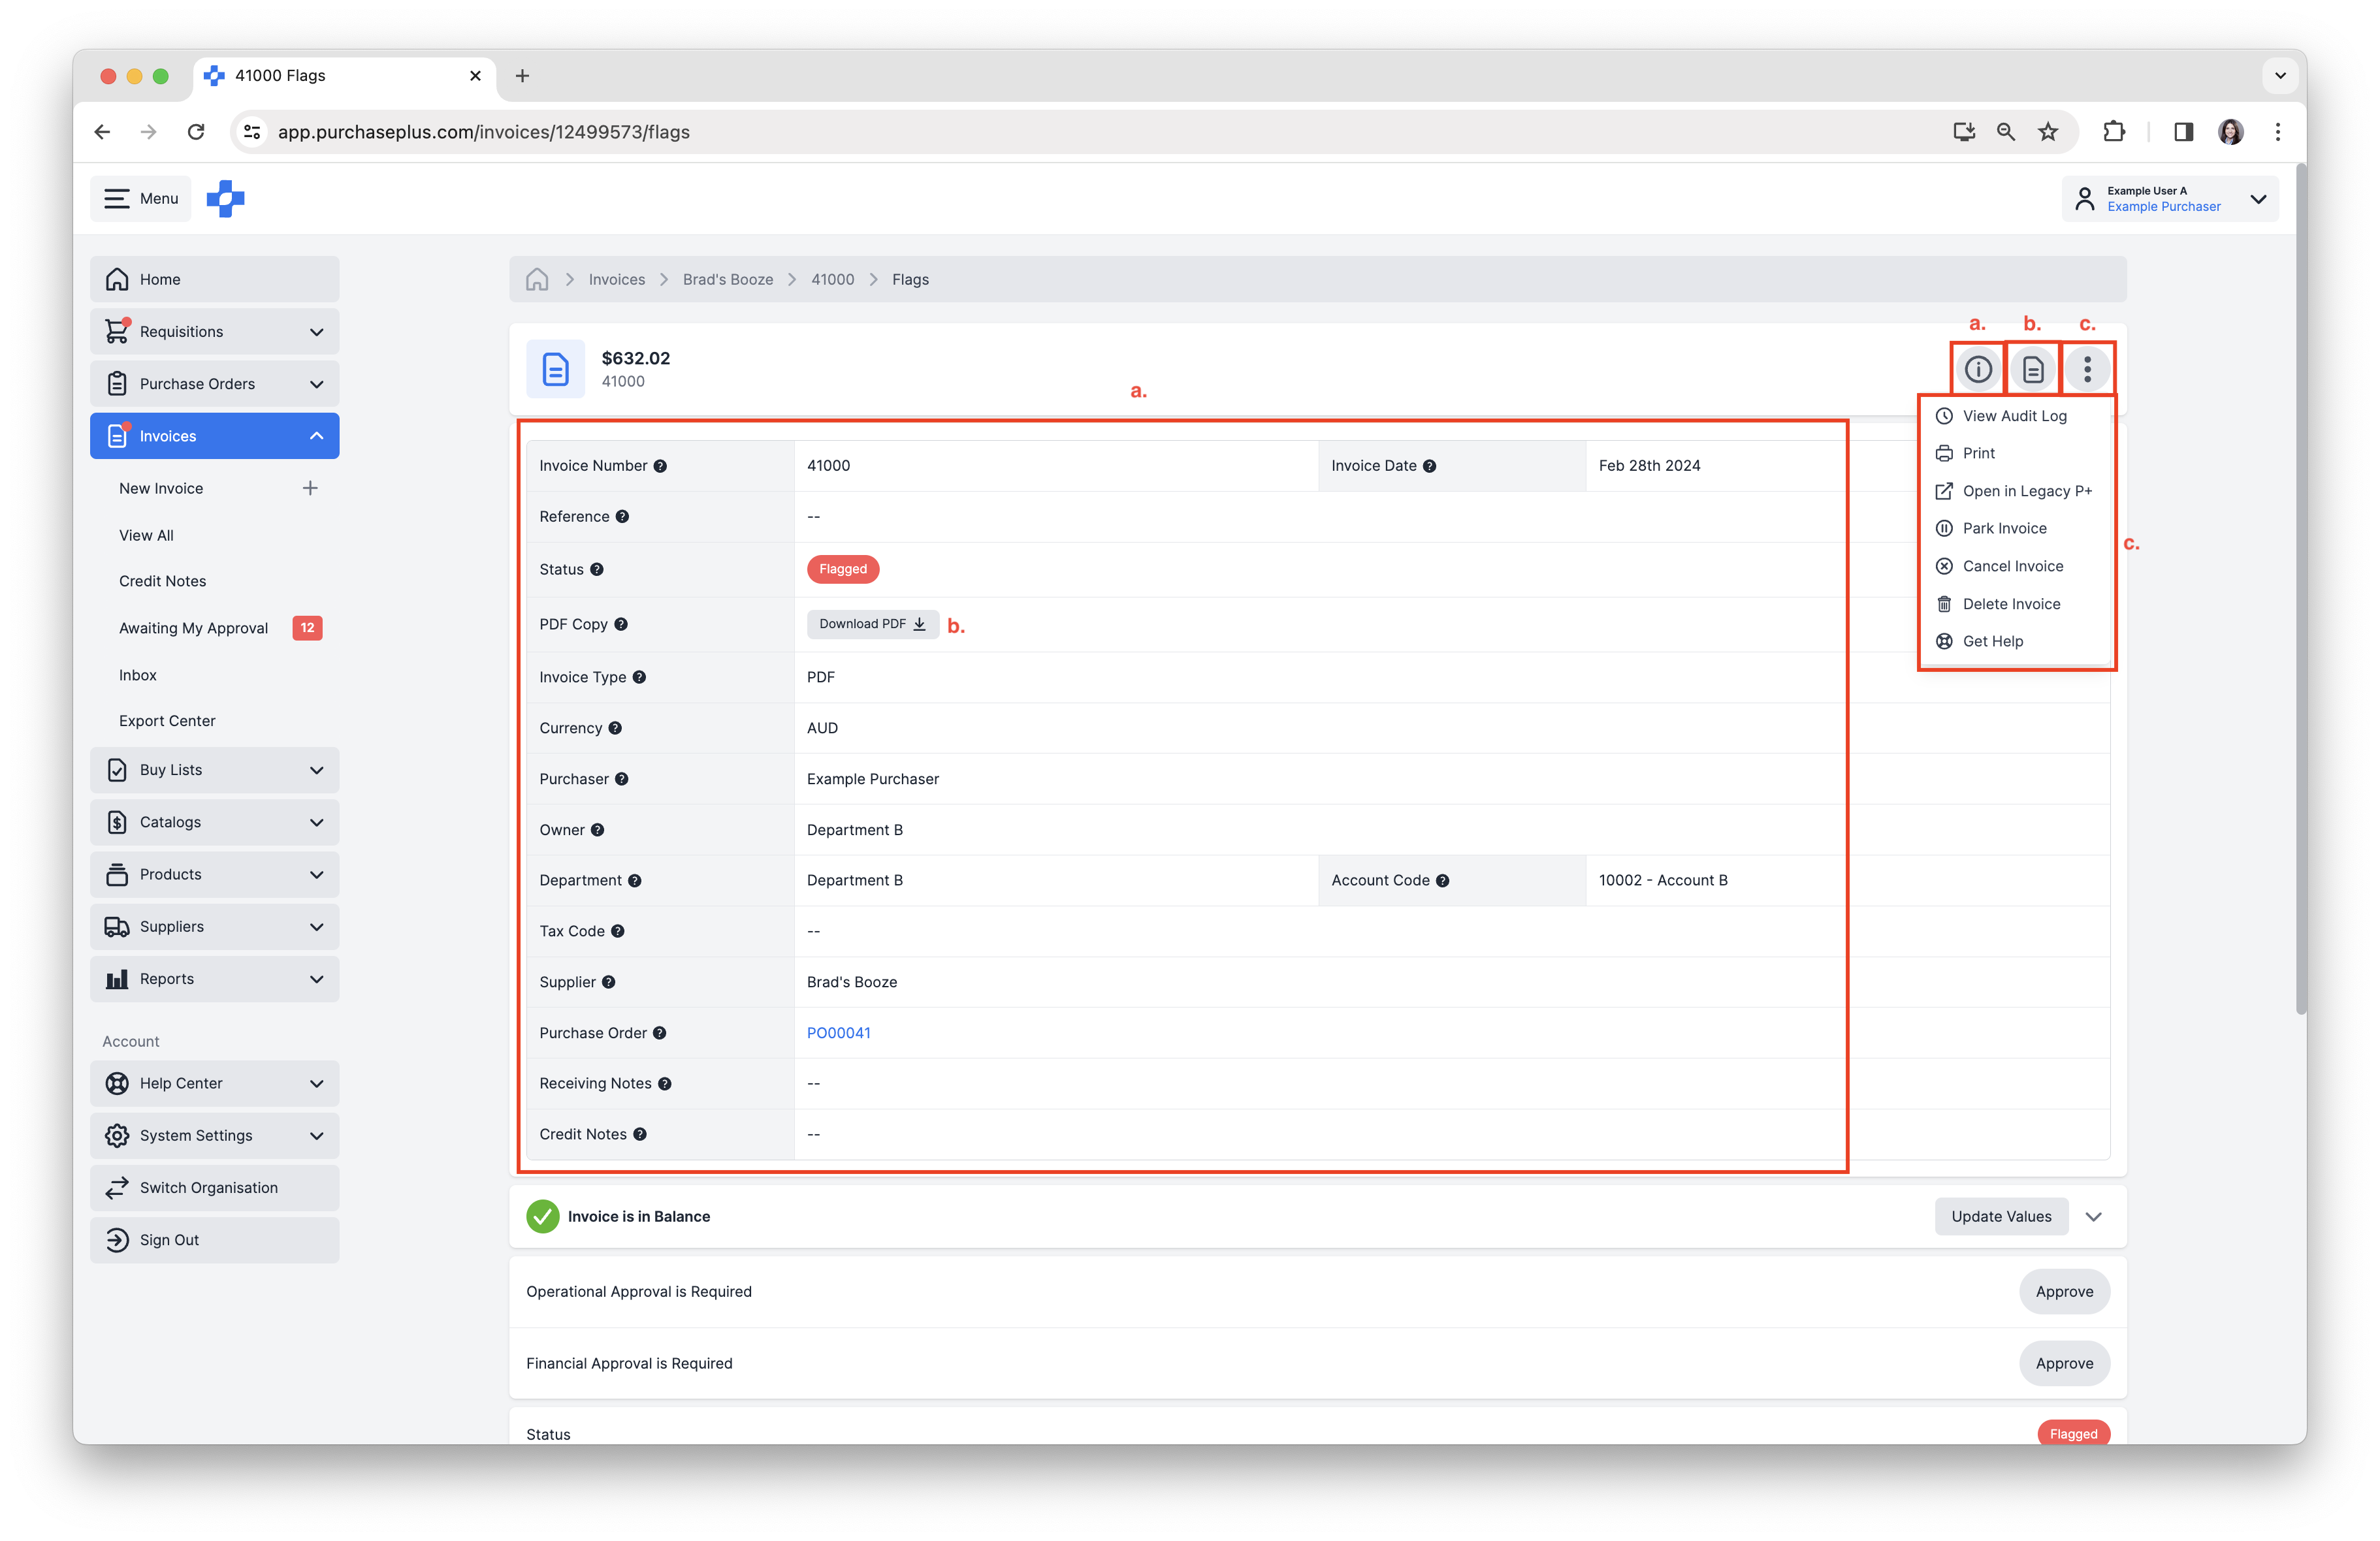This screenshot has width=2380, height=1541.
Task: Expand the Suppliers sidebar section
Action: tap(214, 927)
